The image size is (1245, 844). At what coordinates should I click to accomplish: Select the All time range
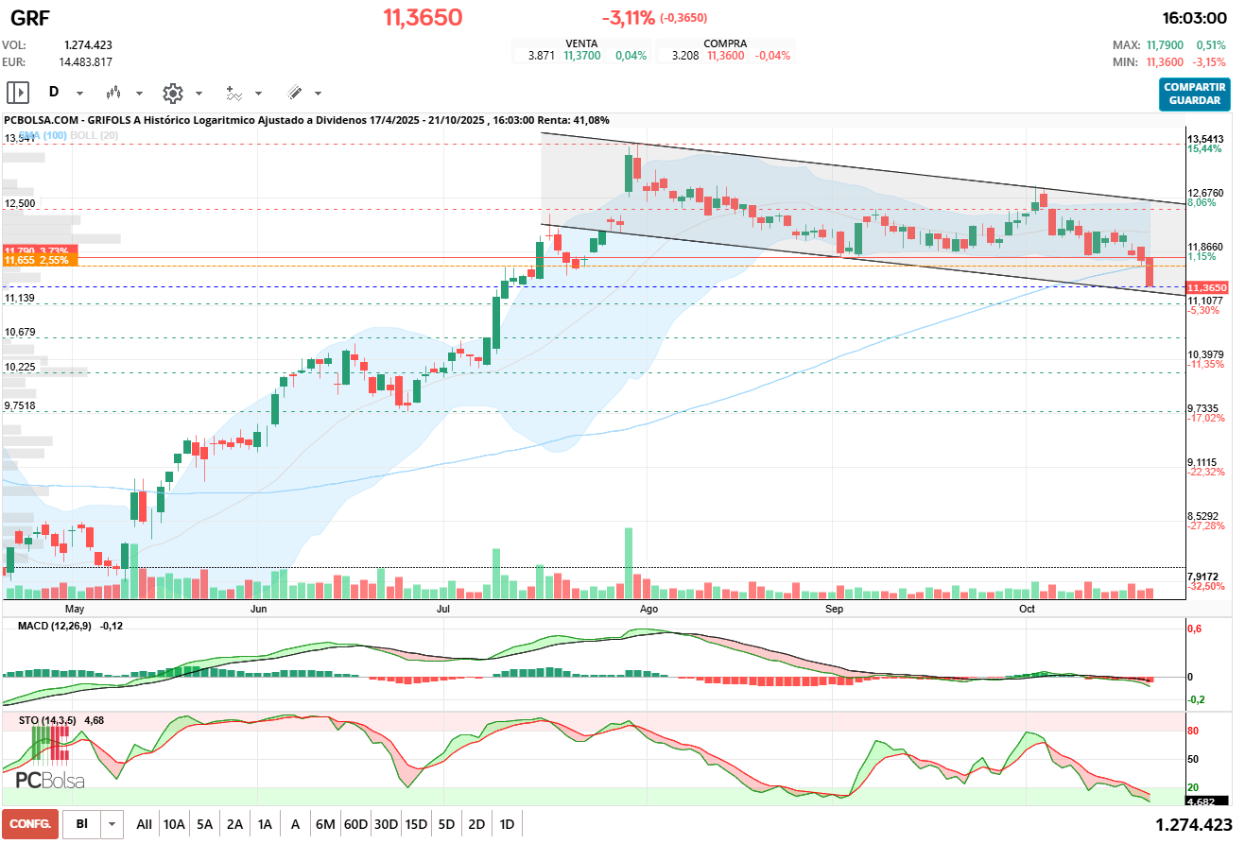point(144,824)
